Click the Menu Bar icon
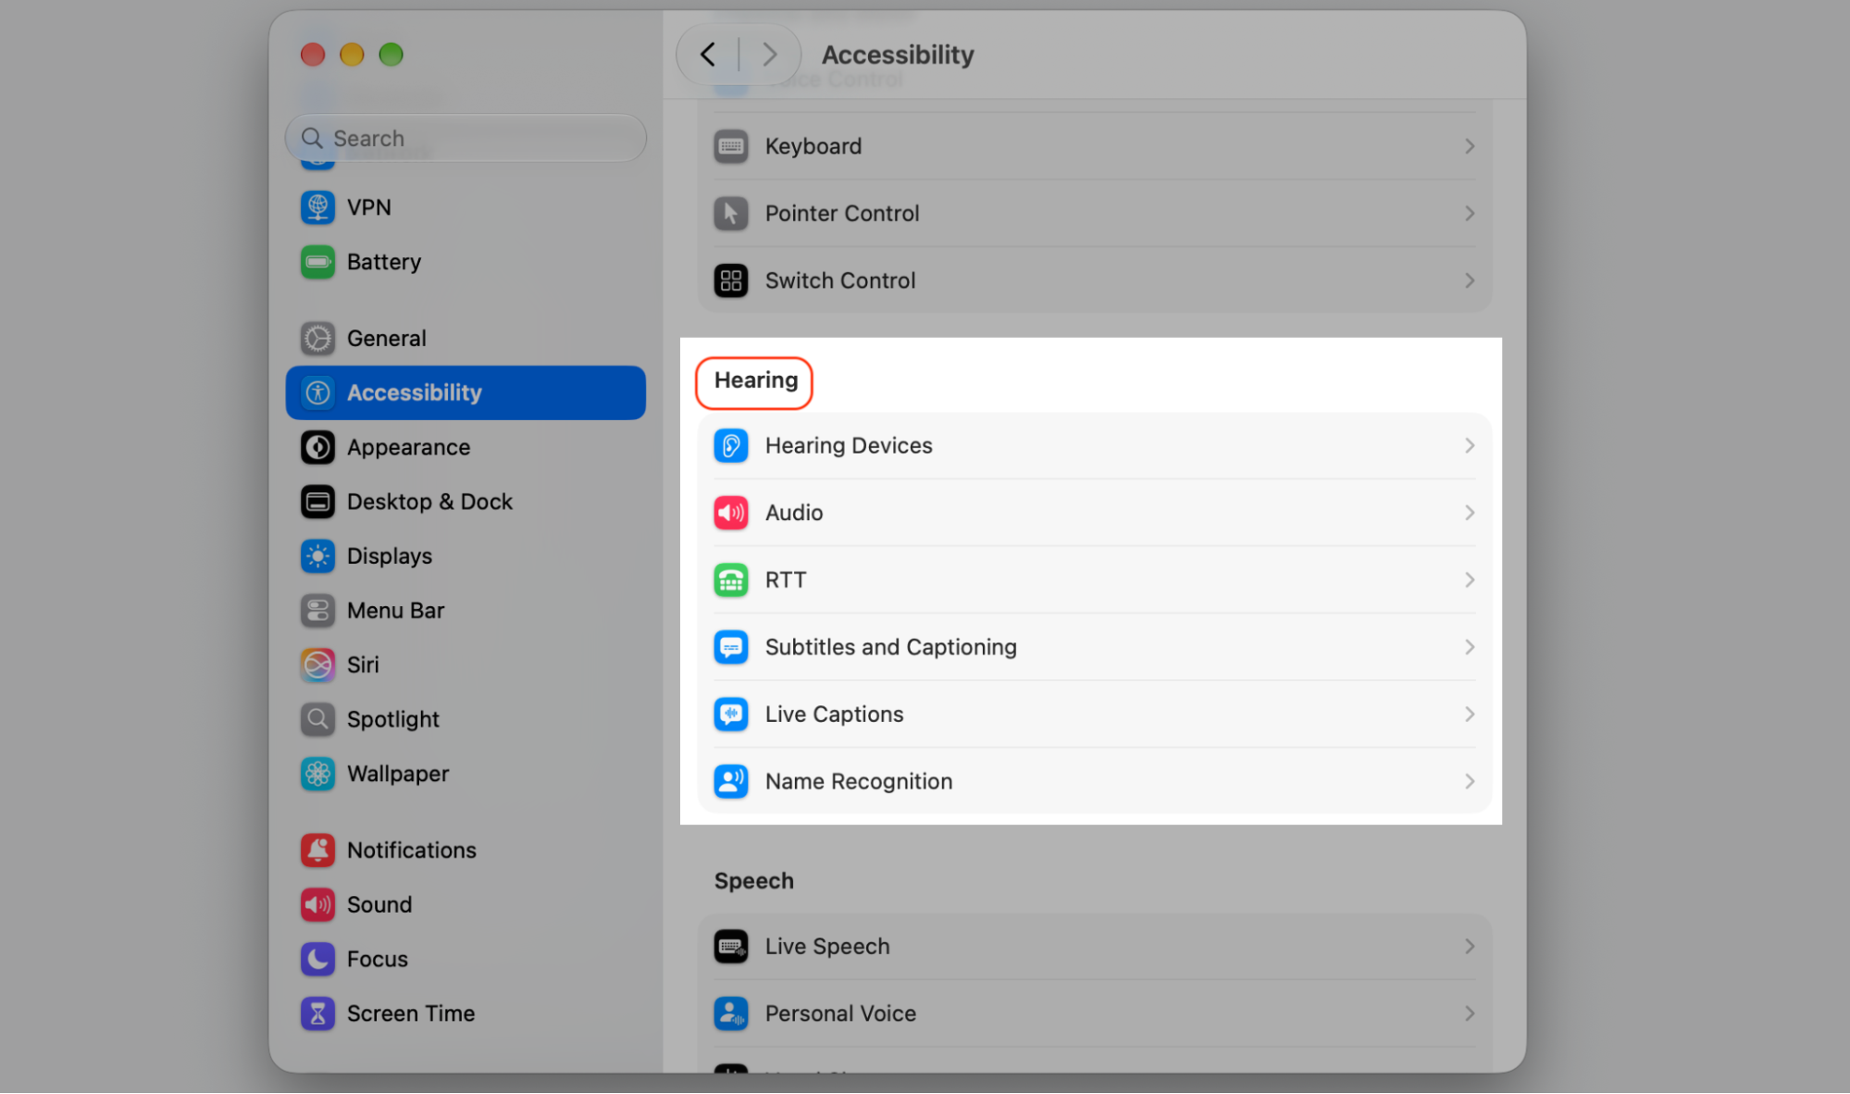This screenshot has height=1094, width=1850. [317, 611]
